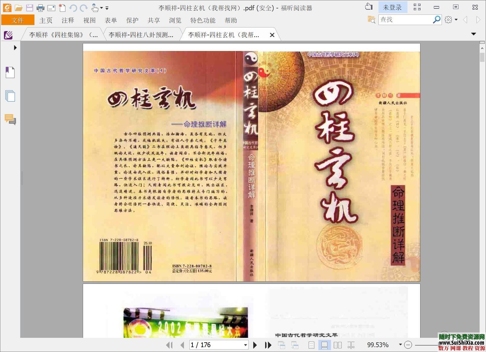Undo the last action
Screen dimensions: 486x352
pyautogui.click(x=72, y=7)
